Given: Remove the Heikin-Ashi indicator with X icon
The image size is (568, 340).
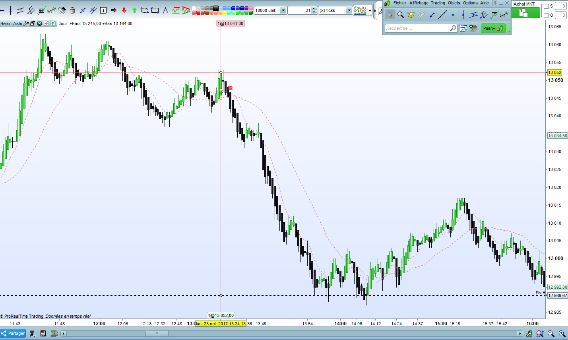Looking at the screenshot, I should 39,23.
